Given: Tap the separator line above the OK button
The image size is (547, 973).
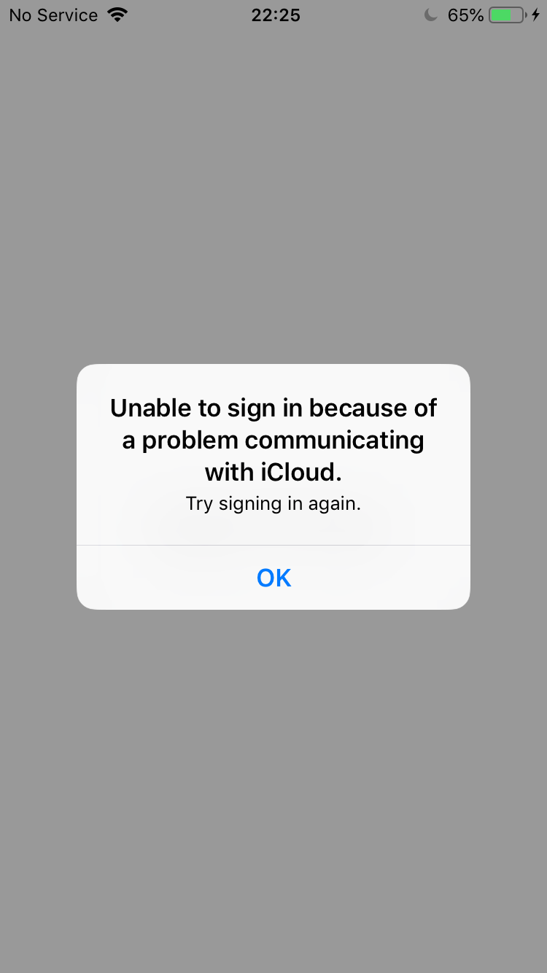Looking at the screenshot, I should tap(273, 545).
